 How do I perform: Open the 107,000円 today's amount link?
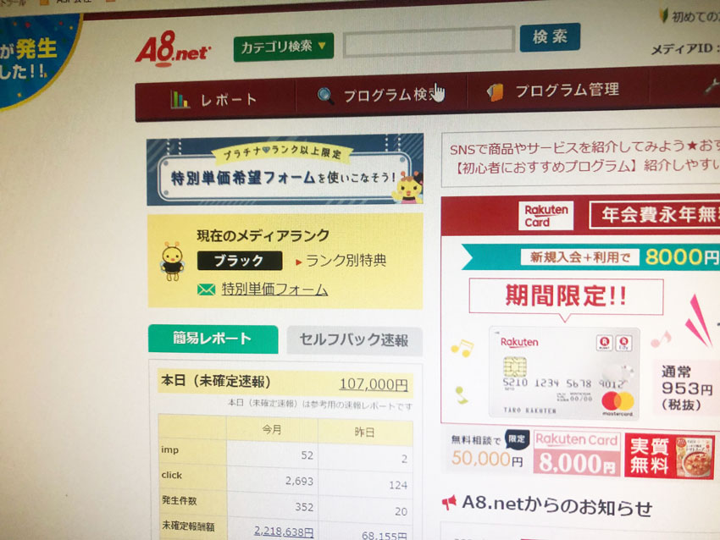(x=374, y=384)
